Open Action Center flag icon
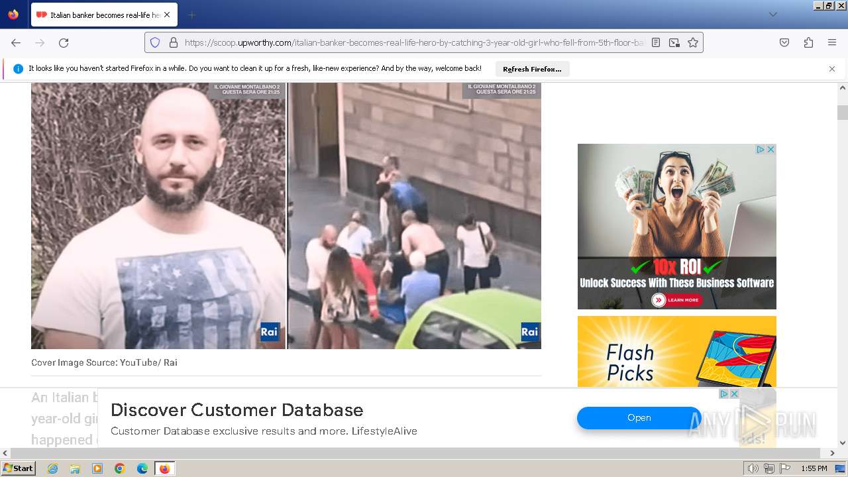Image resolution: width=848 pixels, height=477 pixels. click(x=784, y=468)
